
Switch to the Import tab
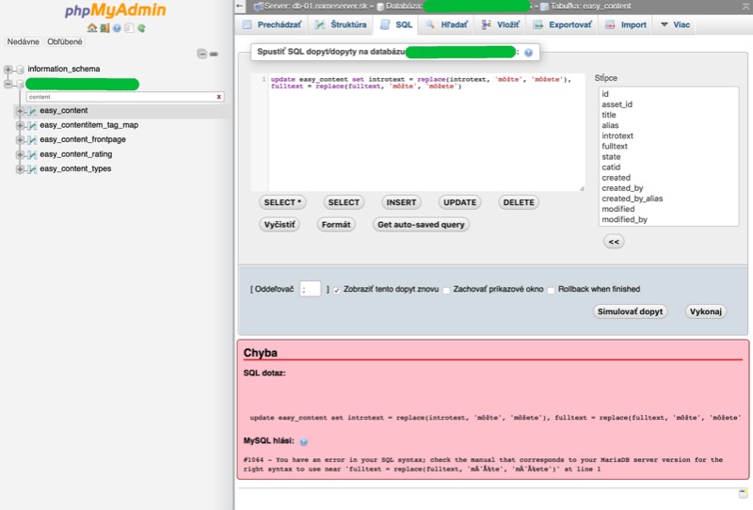[x=626, y=24]
